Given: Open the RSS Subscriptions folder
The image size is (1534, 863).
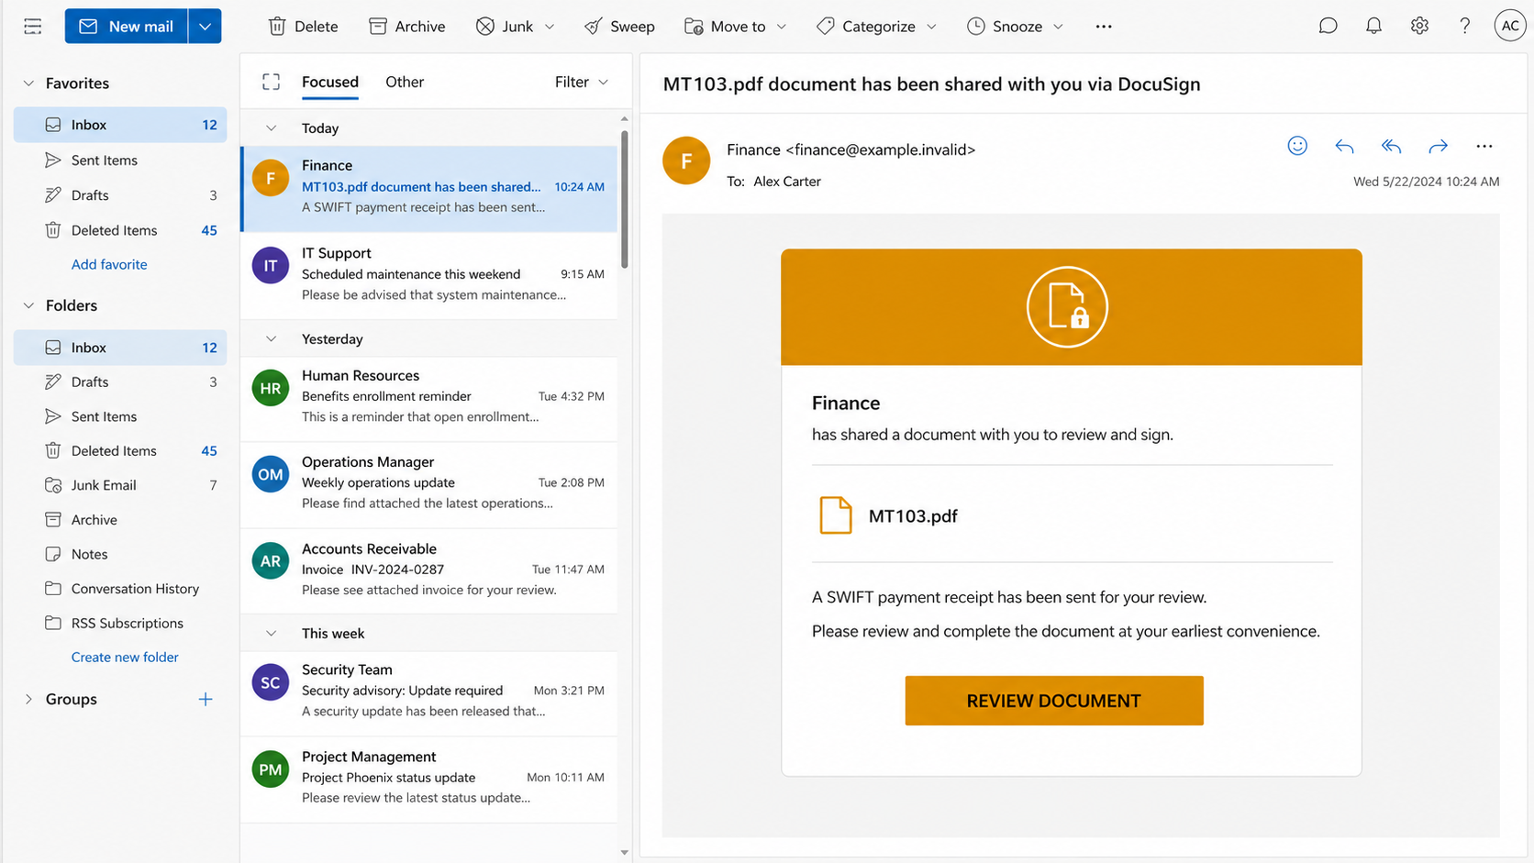Looking at the screenshot, I should 120,623.
